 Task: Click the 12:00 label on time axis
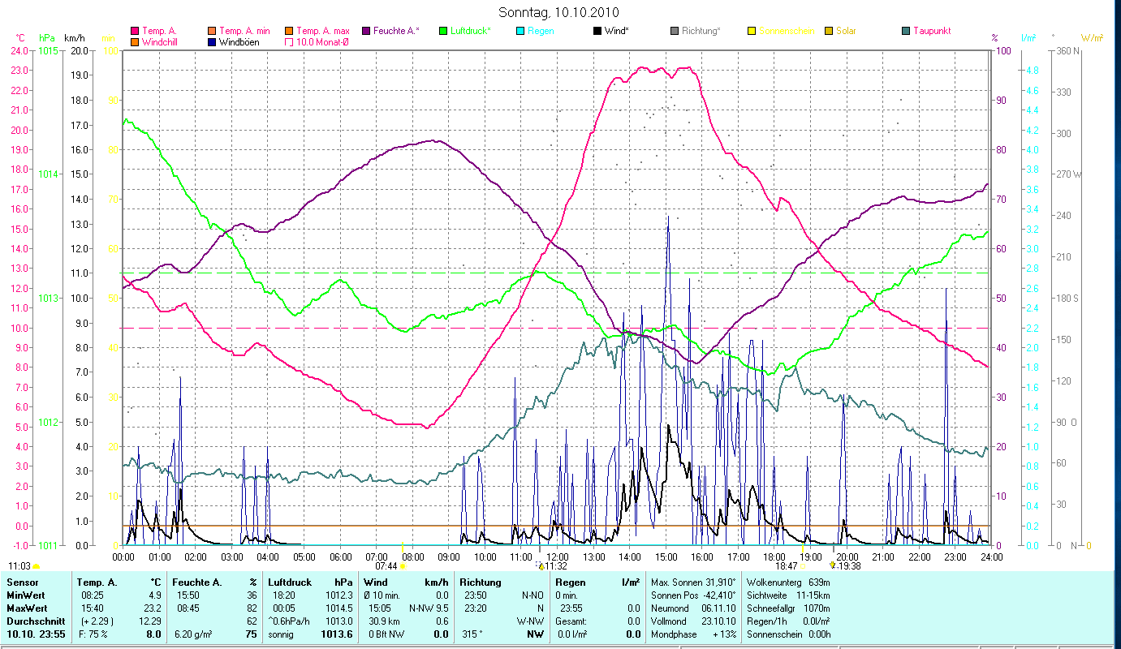pos(558,557)
